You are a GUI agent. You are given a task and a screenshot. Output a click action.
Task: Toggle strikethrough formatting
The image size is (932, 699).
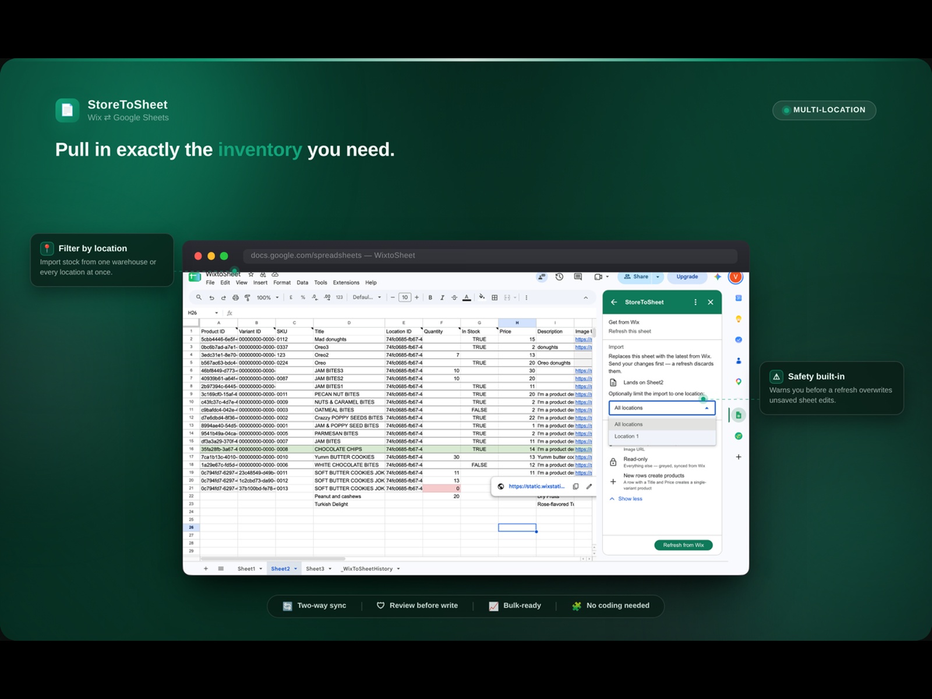(x=454, y=297)
